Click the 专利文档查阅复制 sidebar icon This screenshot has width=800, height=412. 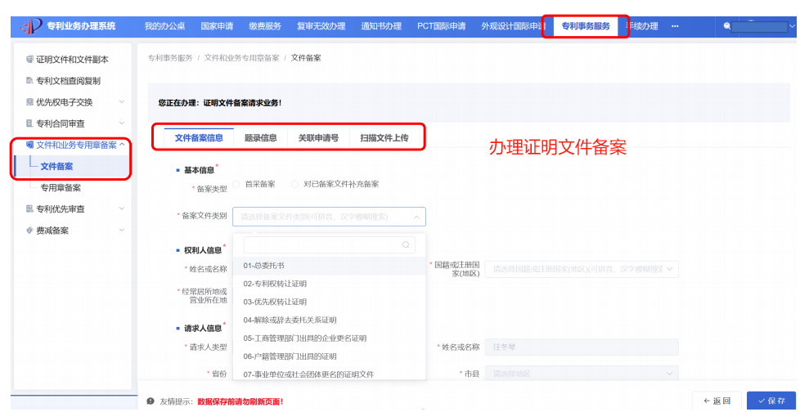[x=29, y=81]
